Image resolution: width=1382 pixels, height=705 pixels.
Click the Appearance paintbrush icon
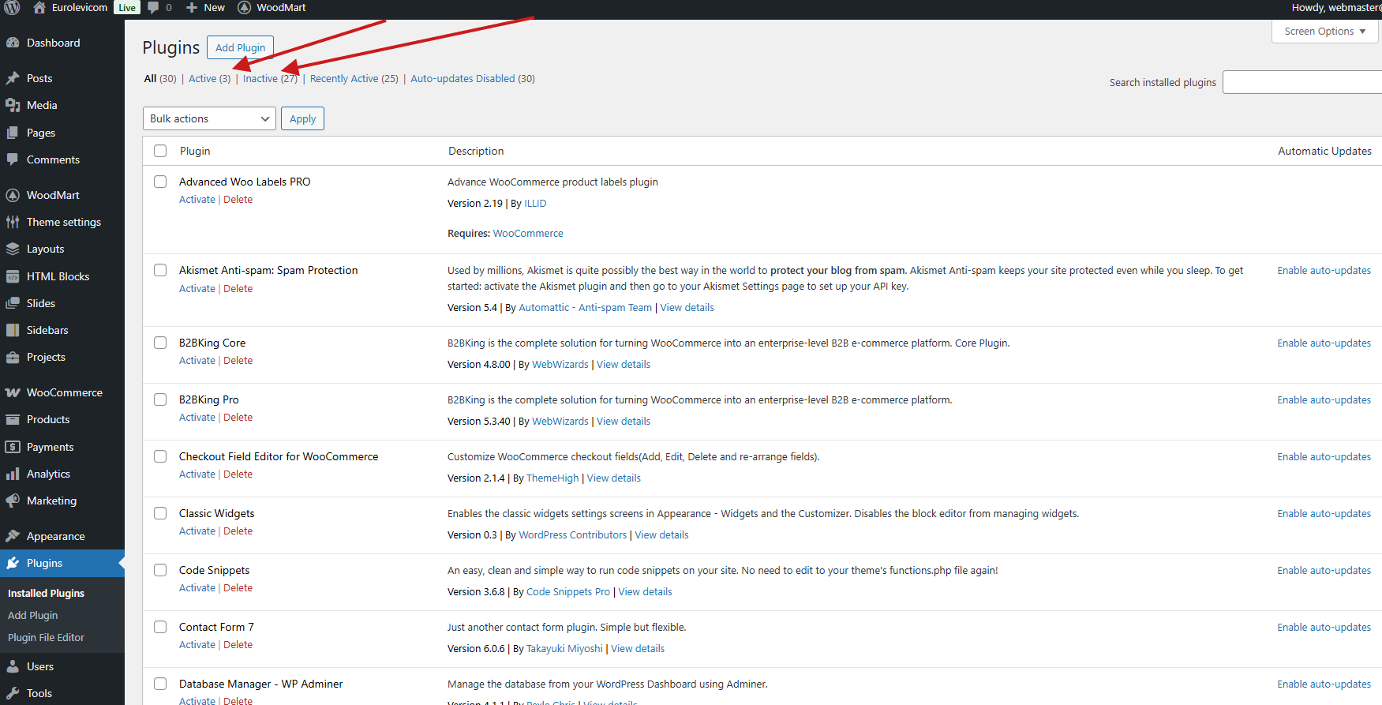13,536
